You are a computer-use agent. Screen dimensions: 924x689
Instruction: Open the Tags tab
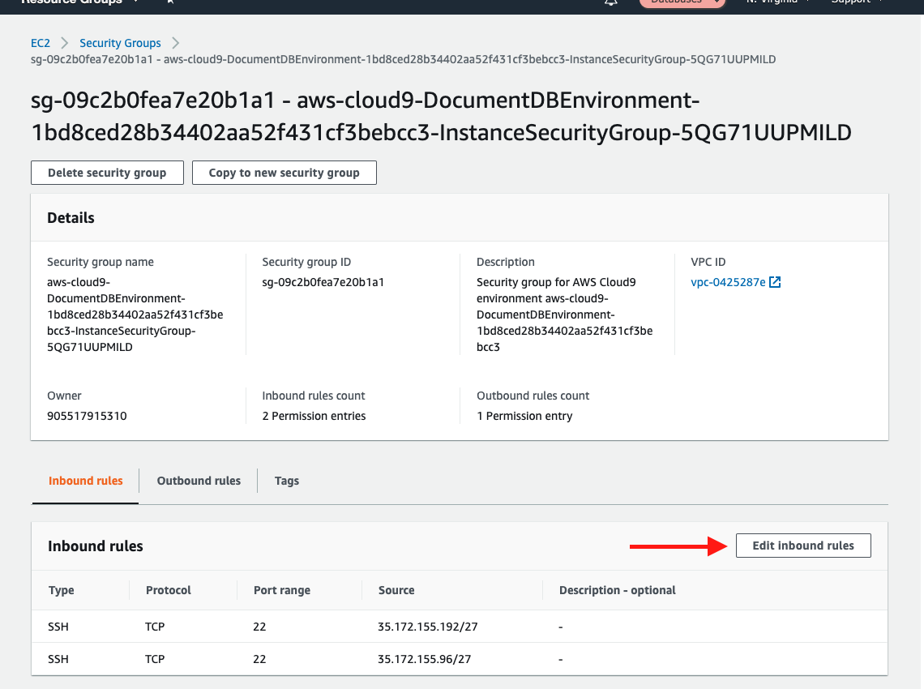[x=286, y=481]
